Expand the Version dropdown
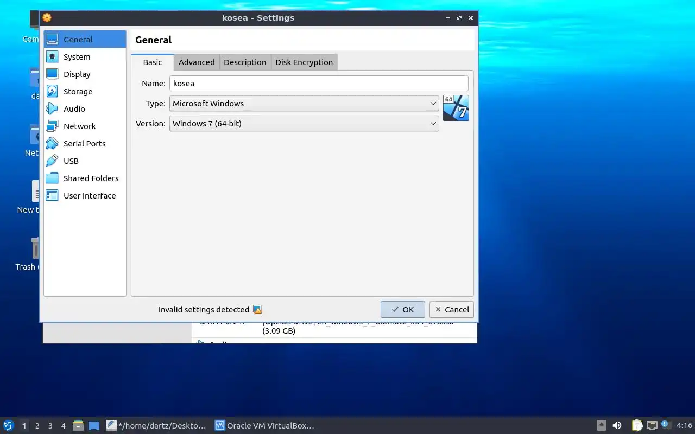This screenshot has width=695, height=434. pyautogui.click(x=304, y=124)
